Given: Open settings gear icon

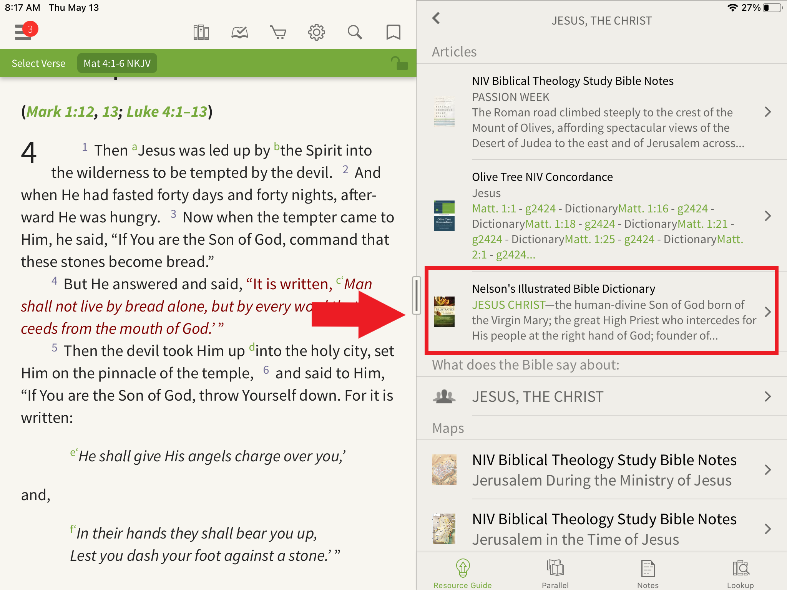Looking at the screenshot, I should click(x=317, y=32).
